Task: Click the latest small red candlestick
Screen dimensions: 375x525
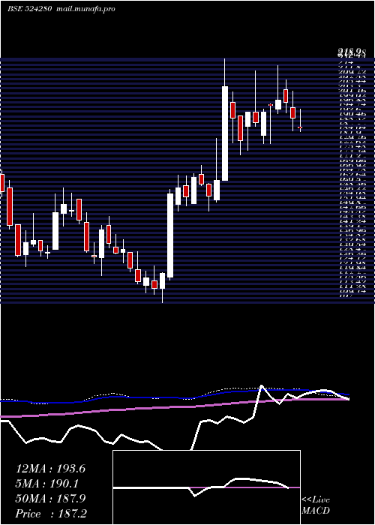Action: pos(300,127)
